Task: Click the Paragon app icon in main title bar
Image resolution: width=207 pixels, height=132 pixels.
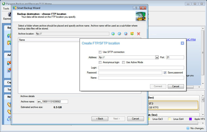Action: tap(4, 4)
